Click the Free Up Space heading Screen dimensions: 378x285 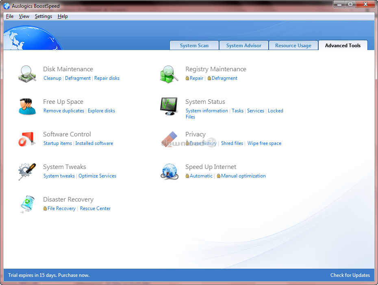pyautogui.click(x=63, y=102)
